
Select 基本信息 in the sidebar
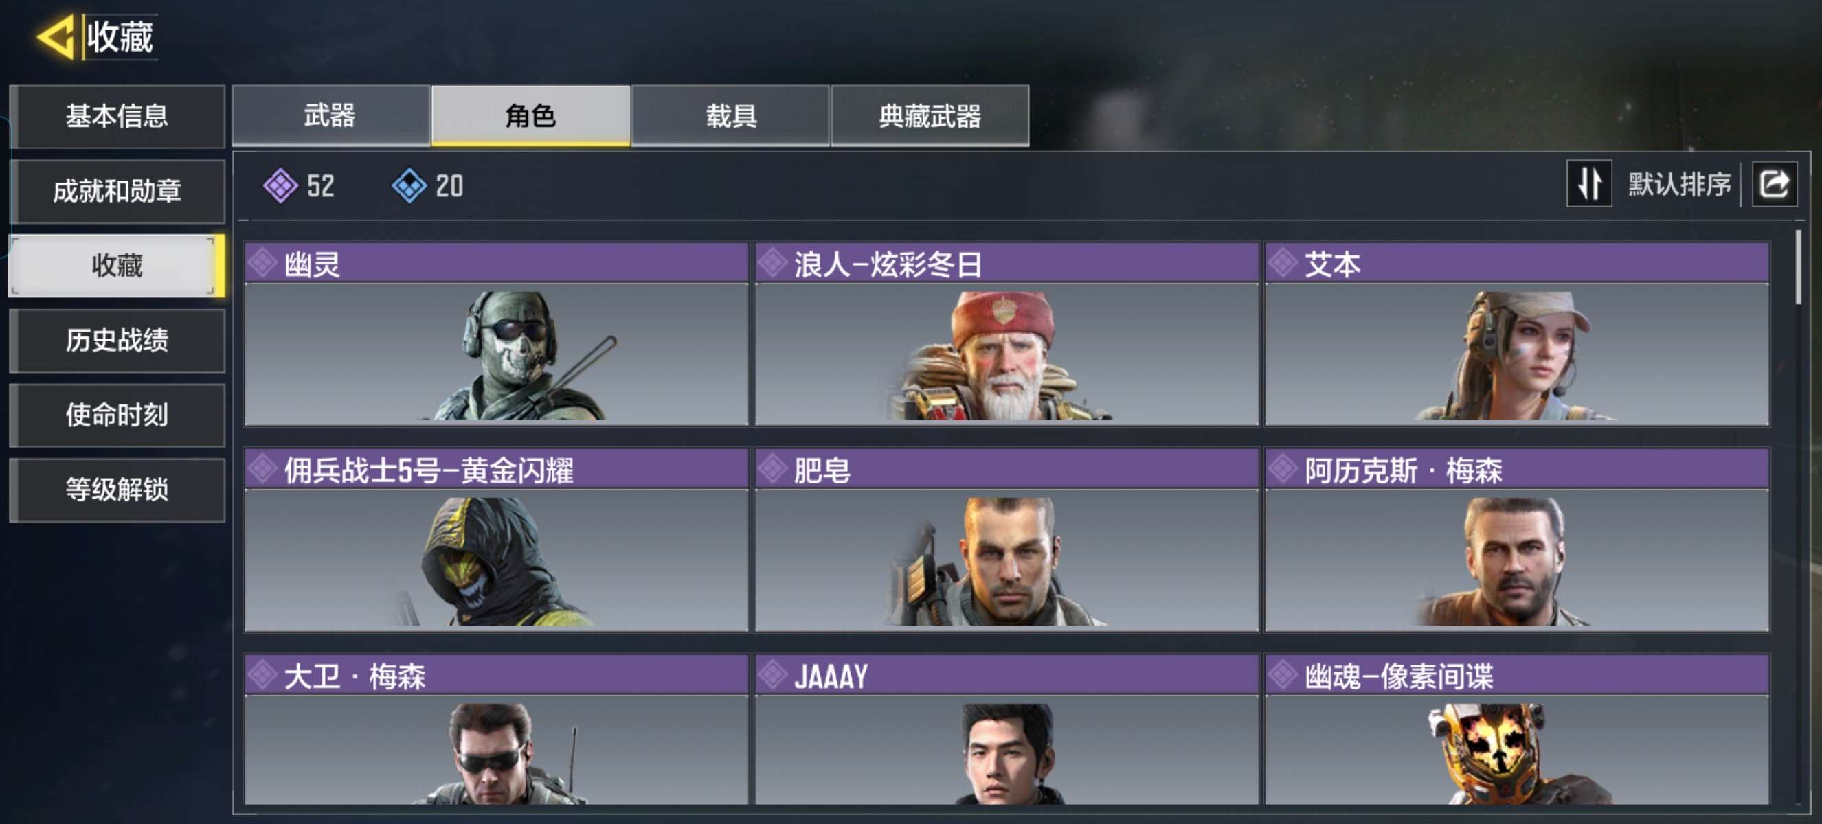pos(117,116)
